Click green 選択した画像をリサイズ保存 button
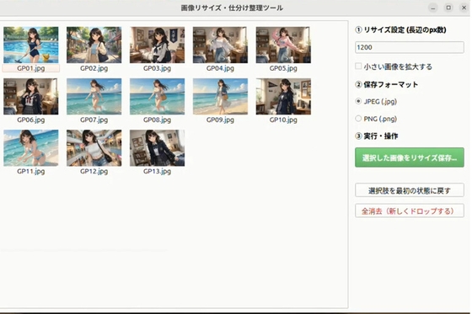The width and height of the screenshot is (472, 314). (410, 157)
